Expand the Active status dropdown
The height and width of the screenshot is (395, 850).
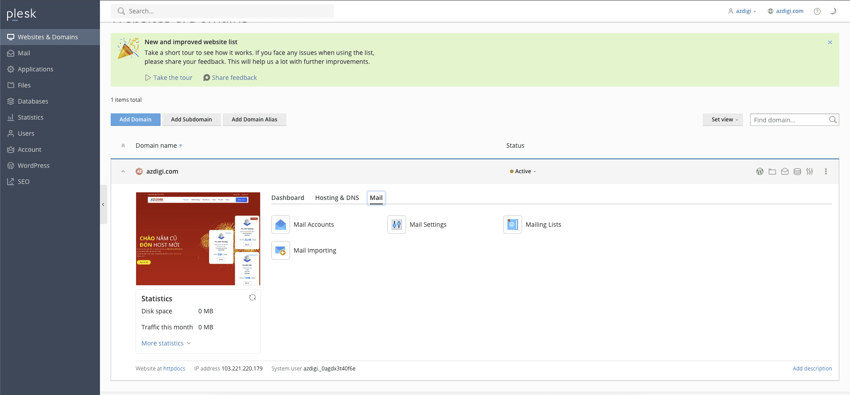pyautogui.click(x=523, y=171)
